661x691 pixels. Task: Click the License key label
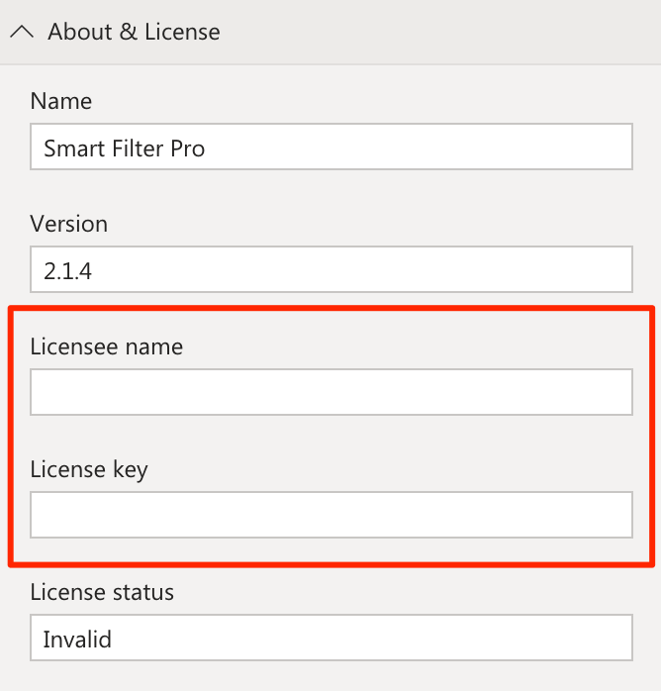(89, 470)
